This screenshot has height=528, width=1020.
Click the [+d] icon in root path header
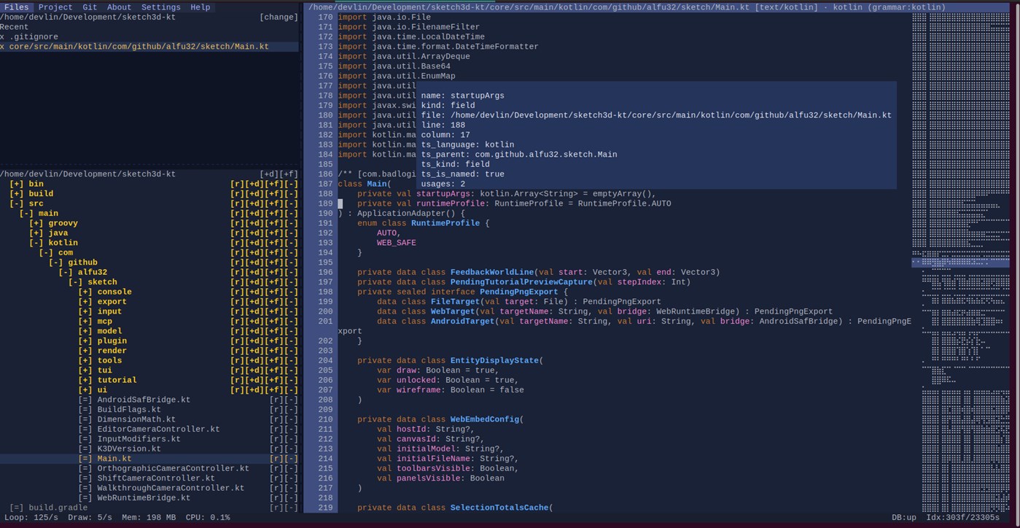tap(269, 174)
